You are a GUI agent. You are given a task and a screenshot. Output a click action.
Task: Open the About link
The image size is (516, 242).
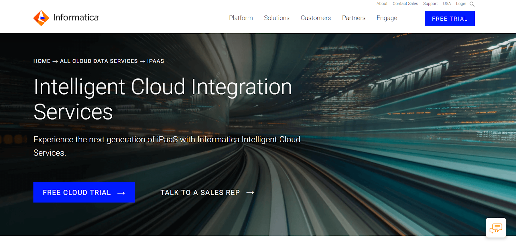click(x=382, y=4)
